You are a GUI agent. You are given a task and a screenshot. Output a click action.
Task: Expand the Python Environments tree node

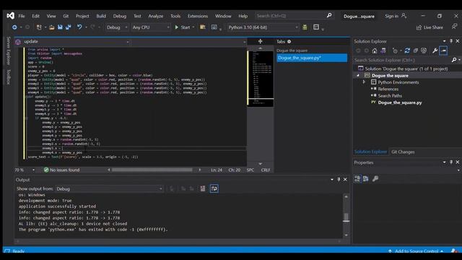click(364, 82)
